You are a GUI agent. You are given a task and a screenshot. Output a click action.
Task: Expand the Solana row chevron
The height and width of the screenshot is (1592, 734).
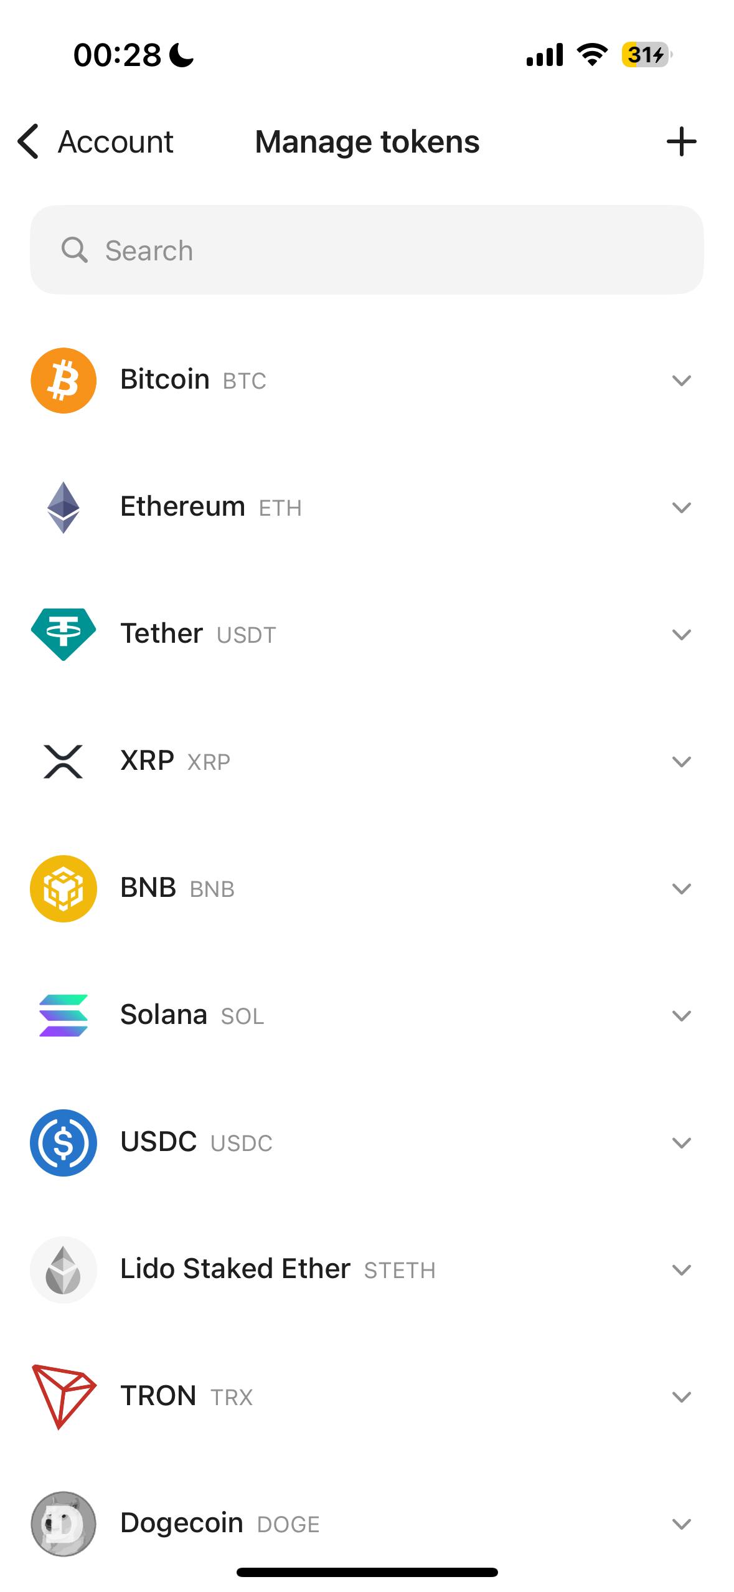point(682,1016)
